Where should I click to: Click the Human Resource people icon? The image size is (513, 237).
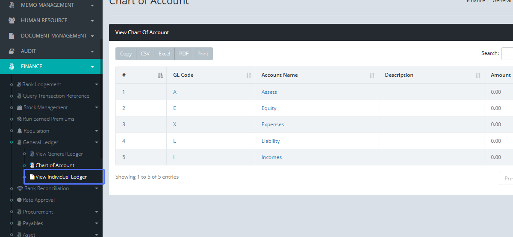[x=12, y=20]
